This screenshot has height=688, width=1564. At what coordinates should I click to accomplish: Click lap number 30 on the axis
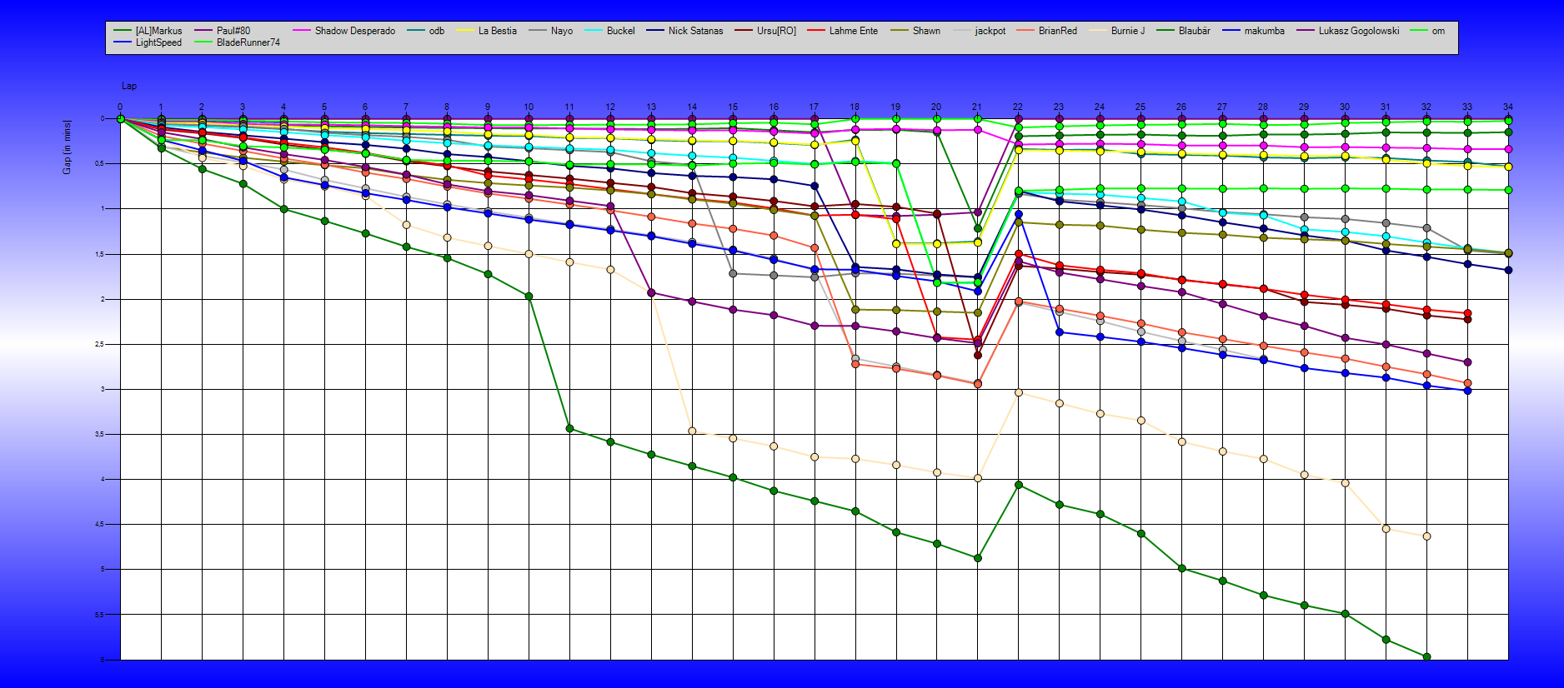[x=1345, y=107]
